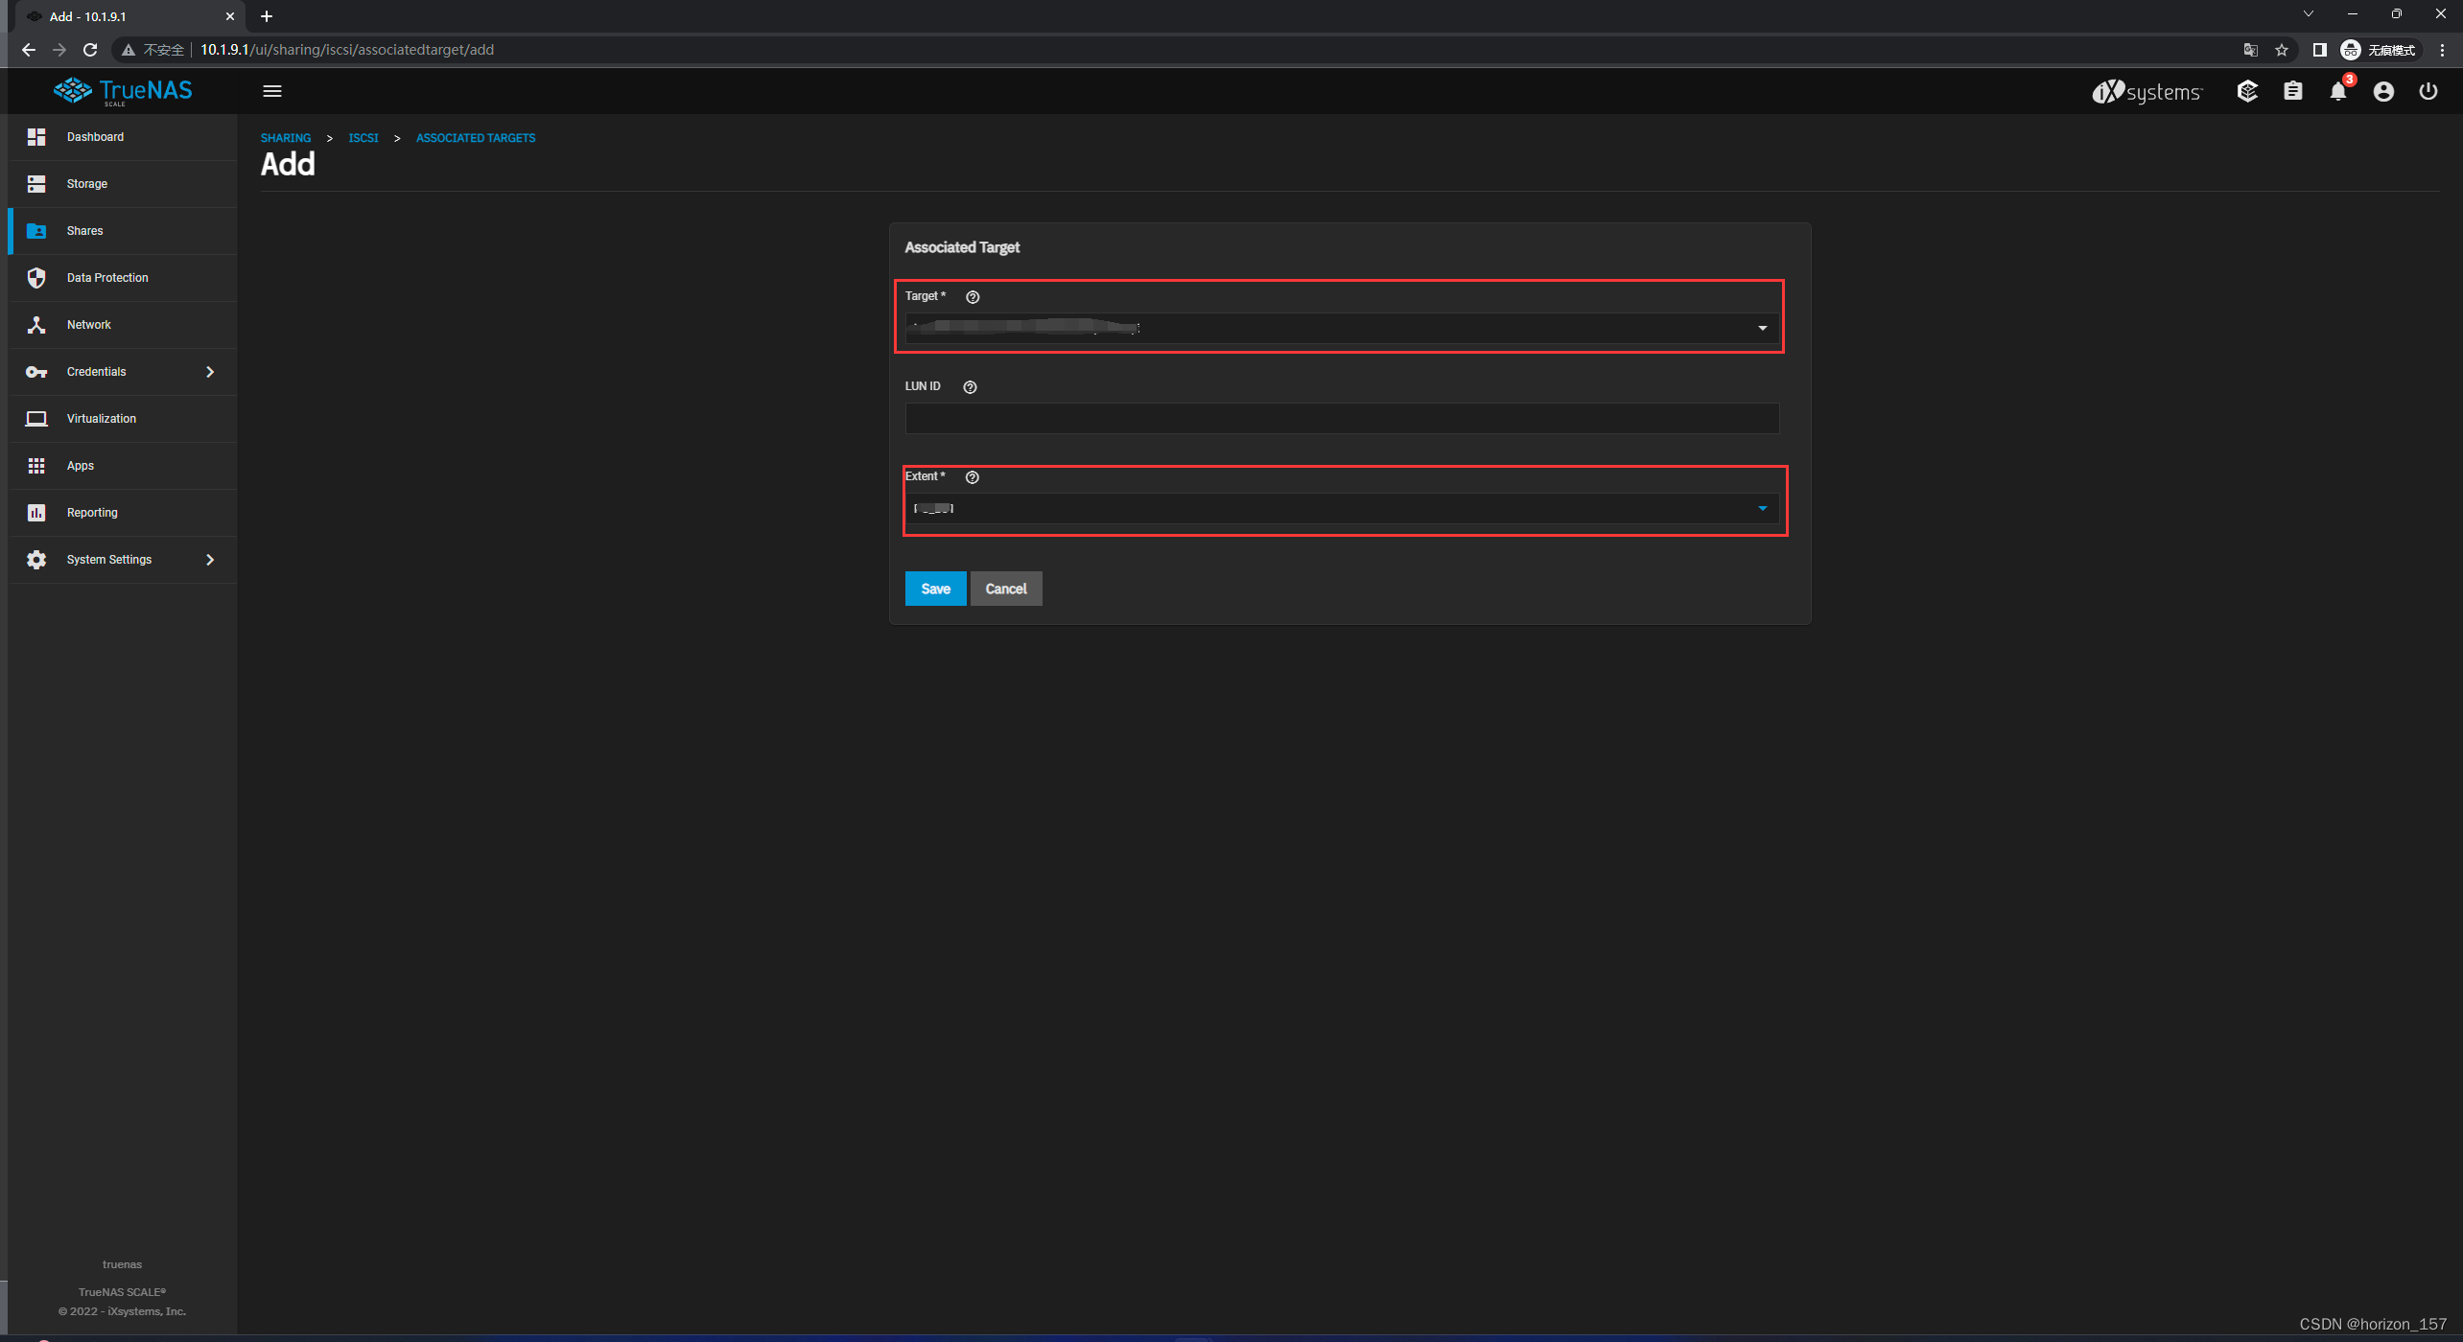Open Data Protection in sidebar
The width and height of the screenshot is (2463, 1342).
[107, 278]
